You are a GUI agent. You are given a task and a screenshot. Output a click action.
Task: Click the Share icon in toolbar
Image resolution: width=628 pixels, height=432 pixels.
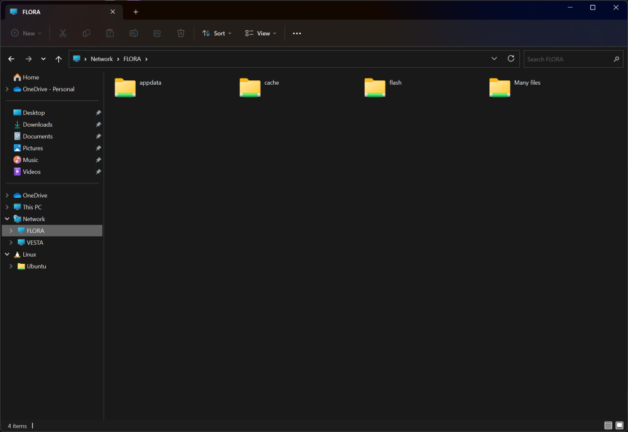coord(157,33)
